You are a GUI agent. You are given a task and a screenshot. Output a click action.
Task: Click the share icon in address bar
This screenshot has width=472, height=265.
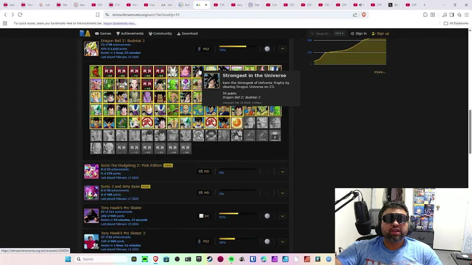click(355, 15)
